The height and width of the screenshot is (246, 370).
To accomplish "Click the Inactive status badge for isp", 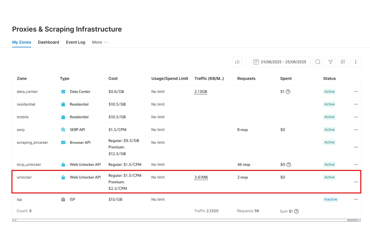I will pyautogui.click(x=330, y=199).
